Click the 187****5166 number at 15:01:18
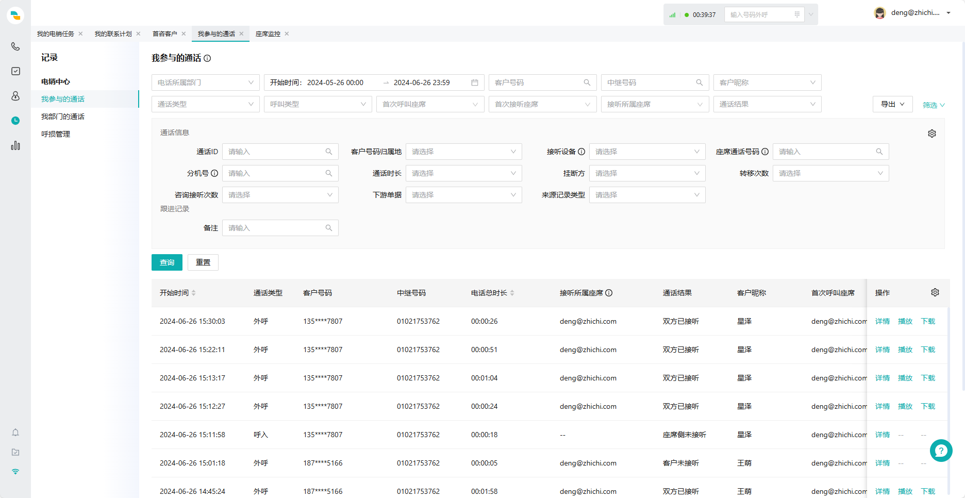This screenshot has width=965, height=498. 323,463
